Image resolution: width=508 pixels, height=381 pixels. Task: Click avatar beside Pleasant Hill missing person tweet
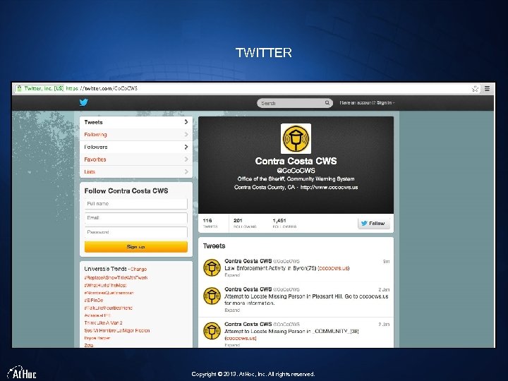coord(212,296)
